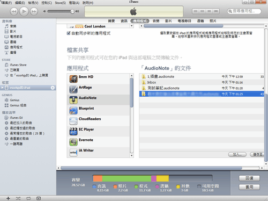This screenshot has height=201, width=268.
Task: Click the Previous track (rewind) button
Action: 14,11
